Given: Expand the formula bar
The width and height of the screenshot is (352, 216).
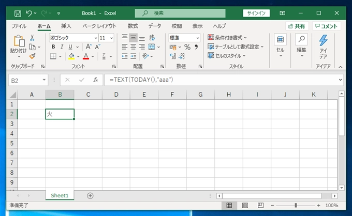Looking at the screenshot, I should tap(340, 80).
